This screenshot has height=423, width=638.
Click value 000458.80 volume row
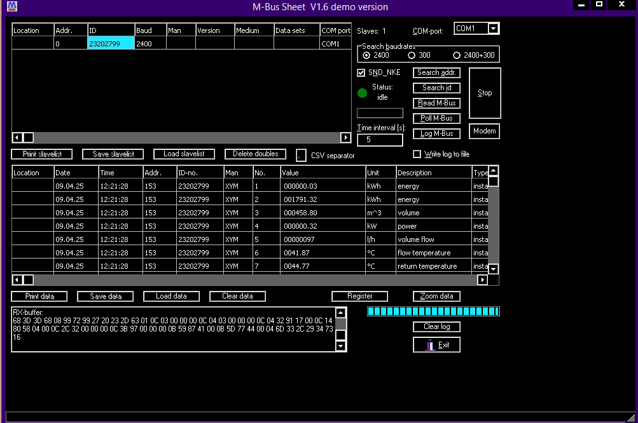[322, 213]
